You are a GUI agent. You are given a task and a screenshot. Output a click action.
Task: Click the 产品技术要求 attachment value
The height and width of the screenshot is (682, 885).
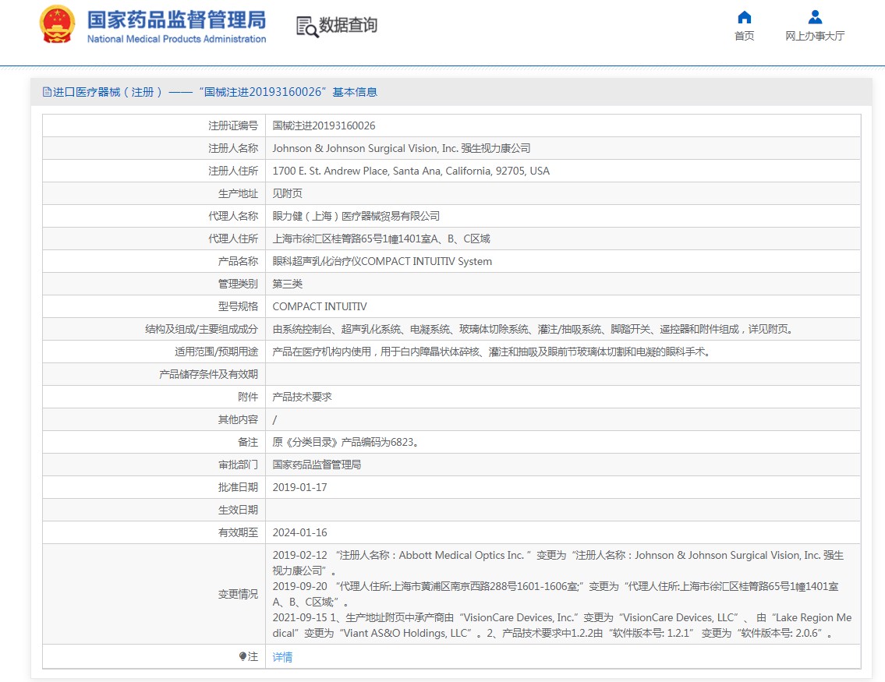(302, 397)
